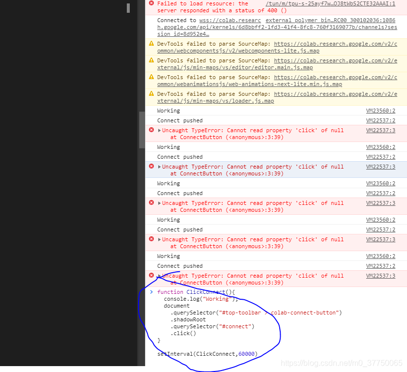Click the querySelector("#connect") code line
The width and height of the screenshot is (407, 372).
[212, 327]
